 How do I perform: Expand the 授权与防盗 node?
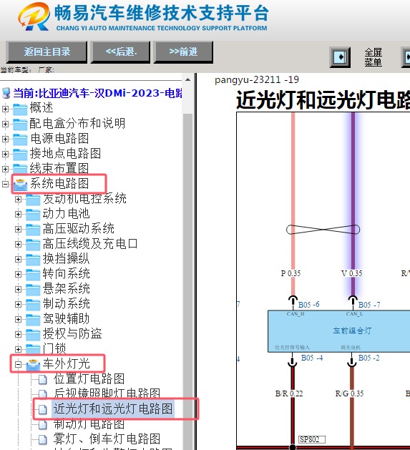pos(18,334)
